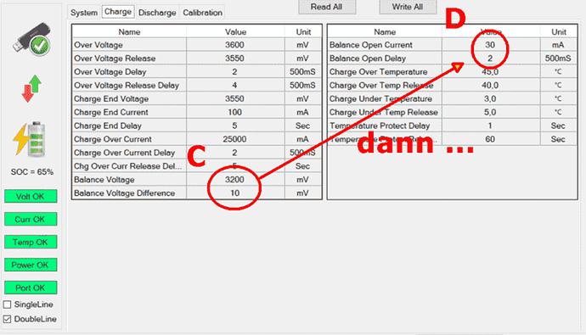
Task: Click the mA unit of Balance Open Current
Action: click(558, 45)
